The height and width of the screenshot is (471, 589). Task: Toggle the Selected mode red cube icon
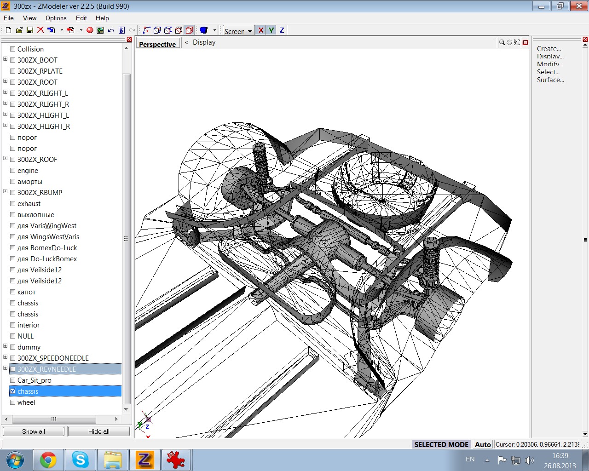coord(189,30)
